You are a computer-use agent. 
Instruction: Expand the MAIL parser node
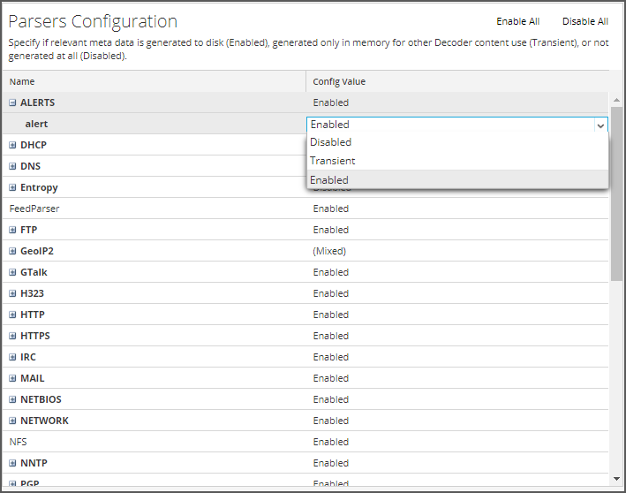13,378
